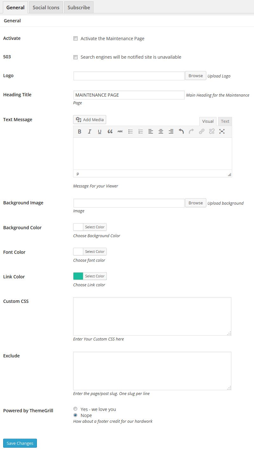Insert blockquote using the quote icon
254x454 pixels.
110,131
